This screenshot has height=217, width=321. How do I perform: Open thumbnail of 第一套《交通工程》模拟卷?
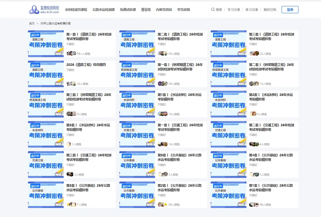[x=137, y=134]
